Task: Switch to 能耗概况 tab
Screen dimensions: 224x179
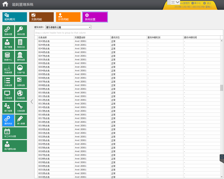Action: click(x=14, y=17)
